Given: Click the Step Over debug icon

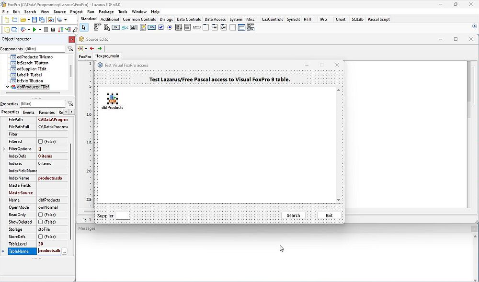Looking at the screenshot, I should point(68,30).
